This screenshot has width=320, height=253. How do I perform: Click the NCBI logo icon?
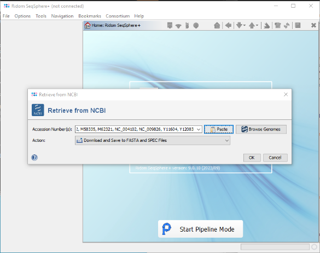pyautogui.click(x=38, y=110)
